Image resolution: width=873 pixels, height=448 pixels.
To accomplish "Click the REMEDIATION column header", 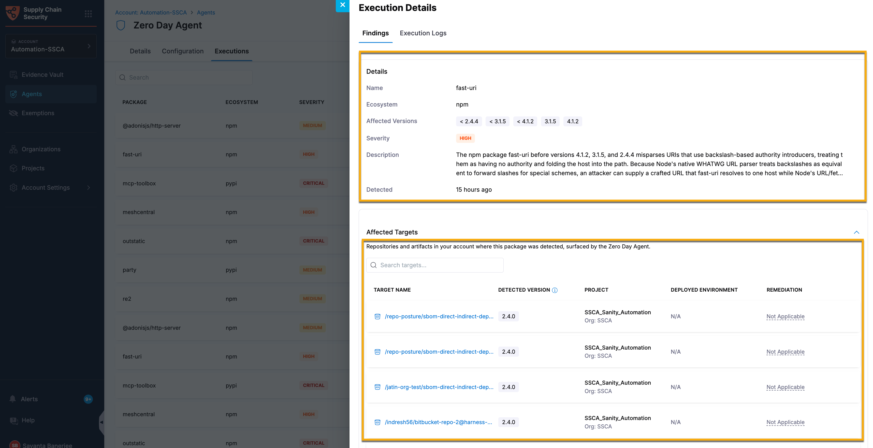I will click(x=784, y=290).
